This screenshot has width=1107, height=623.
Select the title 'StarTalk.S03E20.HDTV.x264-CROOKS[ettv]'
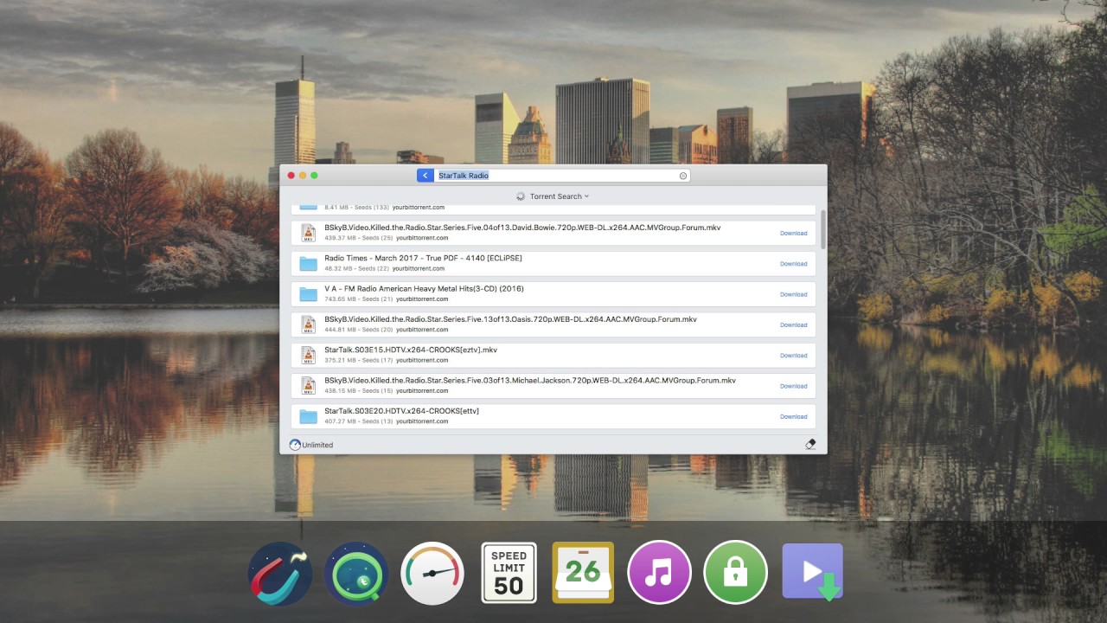pos(401,411)
